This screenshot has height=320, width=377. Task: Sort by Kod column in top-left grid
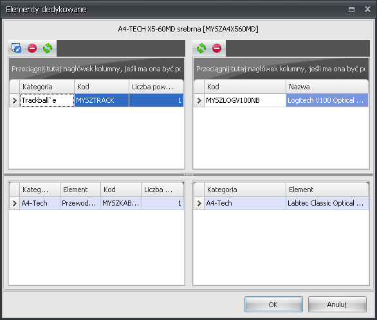click(x=102, y=87)
